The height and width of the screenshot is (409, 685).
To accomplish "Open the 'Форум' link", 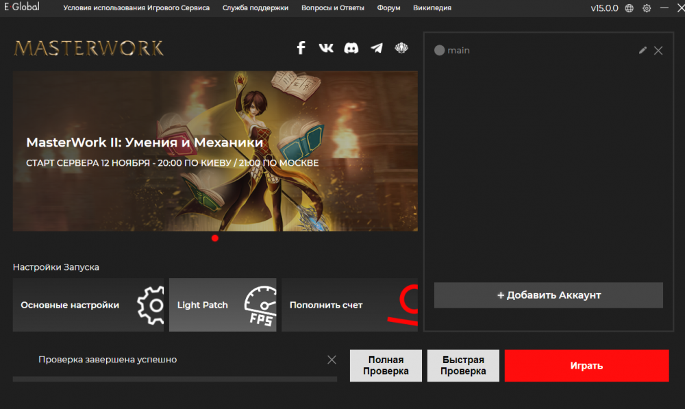I will 389,8.
